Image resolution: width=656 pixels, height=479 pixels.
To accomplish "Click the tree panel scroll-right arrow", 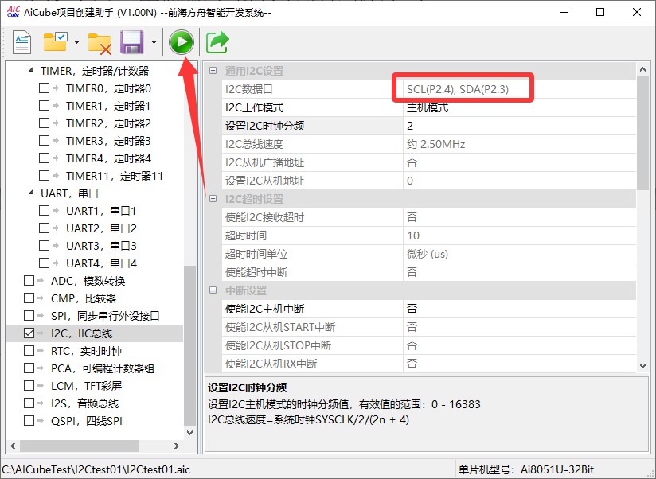I will [x=177, y=446].
